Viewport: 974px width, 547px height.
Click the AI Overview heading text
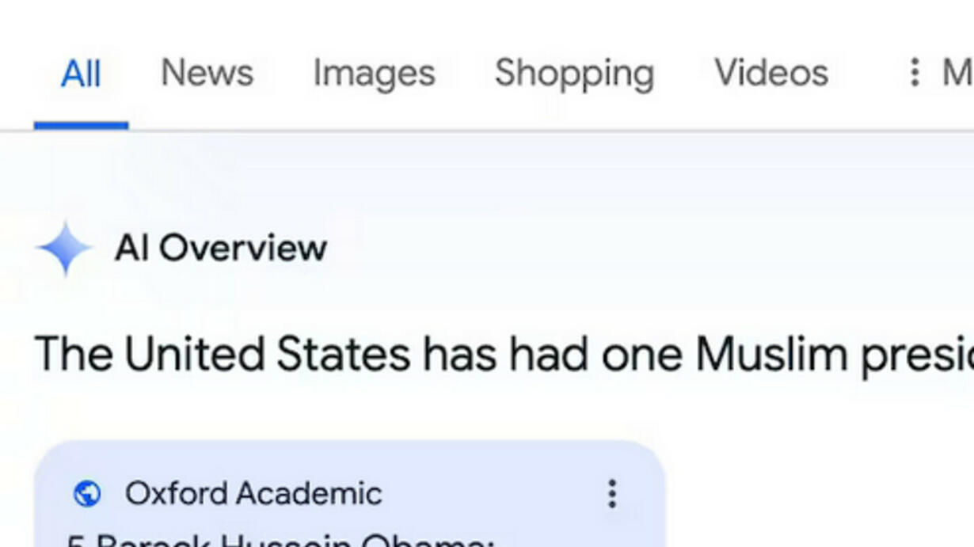tap(221, 249)
